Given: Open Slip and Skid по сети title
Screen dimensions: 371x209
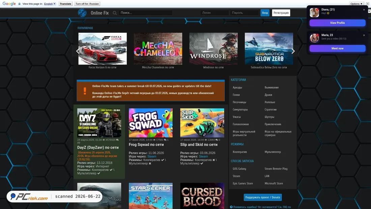Looking at the screenshot, I should click(199, 145).
